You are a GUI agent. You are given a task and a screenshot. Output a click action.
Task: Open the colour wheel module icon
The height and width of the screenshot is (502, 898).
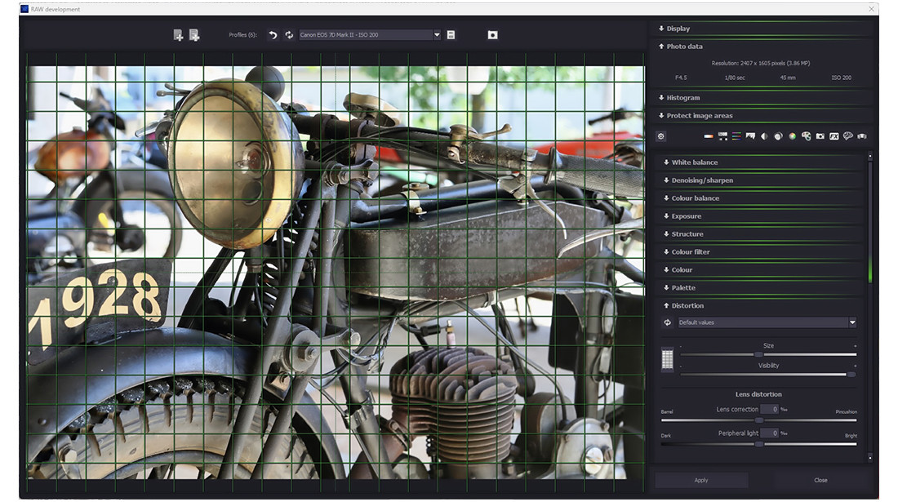(792, 136)
